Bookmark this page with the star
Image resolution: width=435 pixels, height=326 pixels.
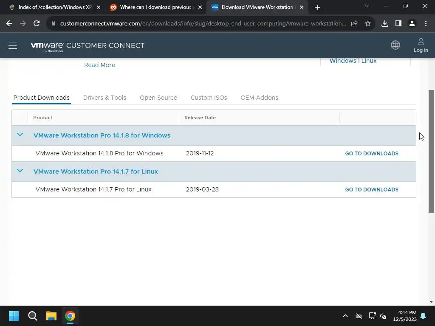point(368,24)
